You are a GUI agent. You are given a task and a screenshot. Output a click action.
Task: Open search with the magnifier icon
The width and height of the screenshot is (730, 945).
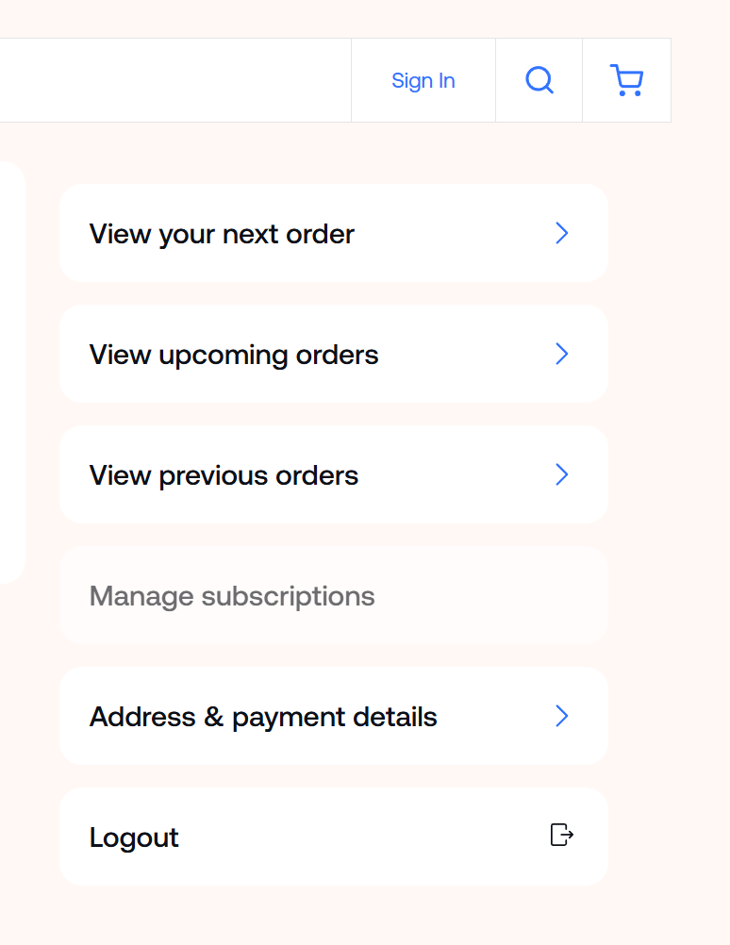539,80
